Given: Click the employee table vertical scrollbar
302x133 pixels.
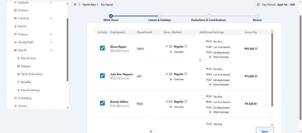Looking at the screenshot, I should (x=272, y=70).
